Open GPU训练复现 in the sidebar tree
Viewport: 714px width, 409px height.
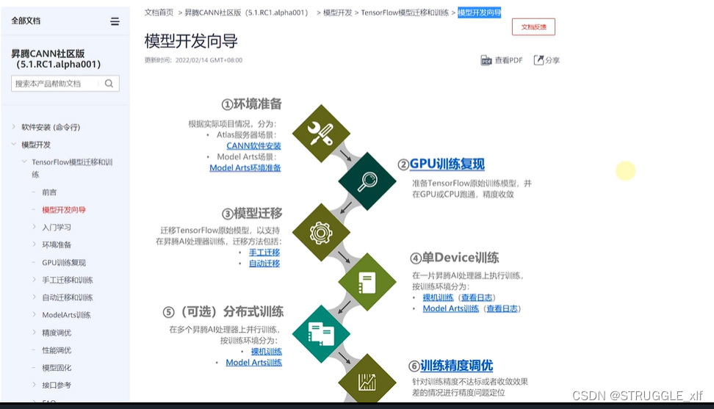coord(64,262)
